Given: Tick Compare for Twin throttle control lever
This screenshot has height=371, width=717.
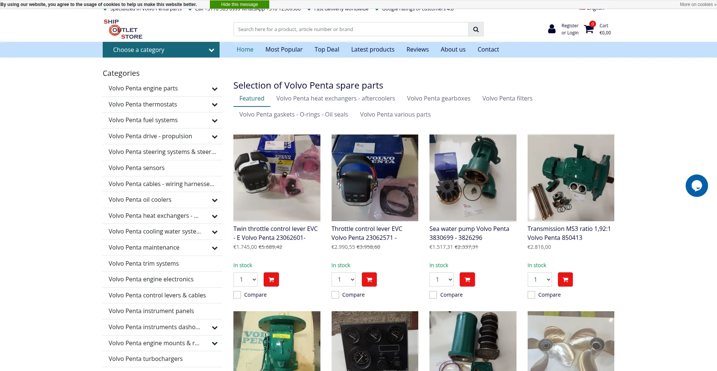Looking at the screenshot, I should 237,295.
